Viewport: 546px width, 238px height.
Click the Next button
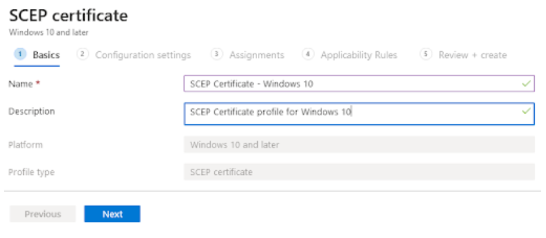tap(112, 214)
